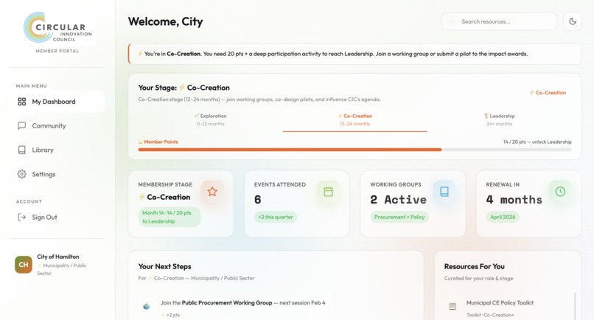Click the Welcome, City heading

[166, 21]
